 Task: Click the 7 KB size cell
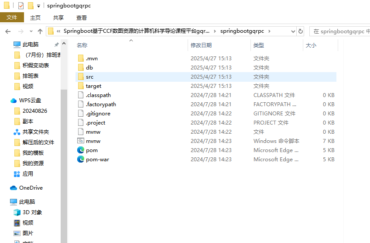pyautogui.click(x=329, y=141)
